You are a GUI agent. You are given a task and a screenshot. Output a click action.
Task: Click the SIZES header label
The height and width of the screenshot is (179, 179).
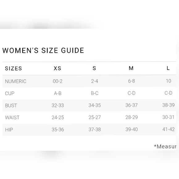[13, 69]
